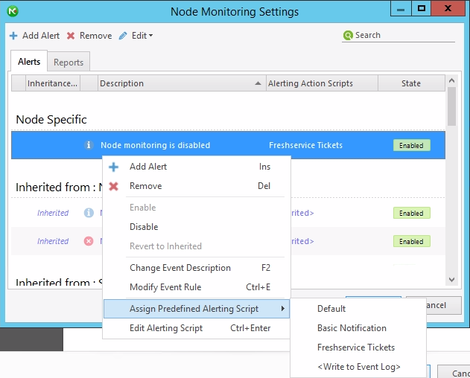Pick Freshservice Tickets in the submenu
Image resolution: width=470 pixels, height=378 pixels.
(x=358, y=347)
